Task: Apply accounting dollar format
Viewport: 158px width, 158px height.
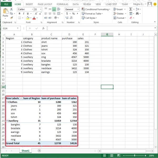Action: [67, 13]
